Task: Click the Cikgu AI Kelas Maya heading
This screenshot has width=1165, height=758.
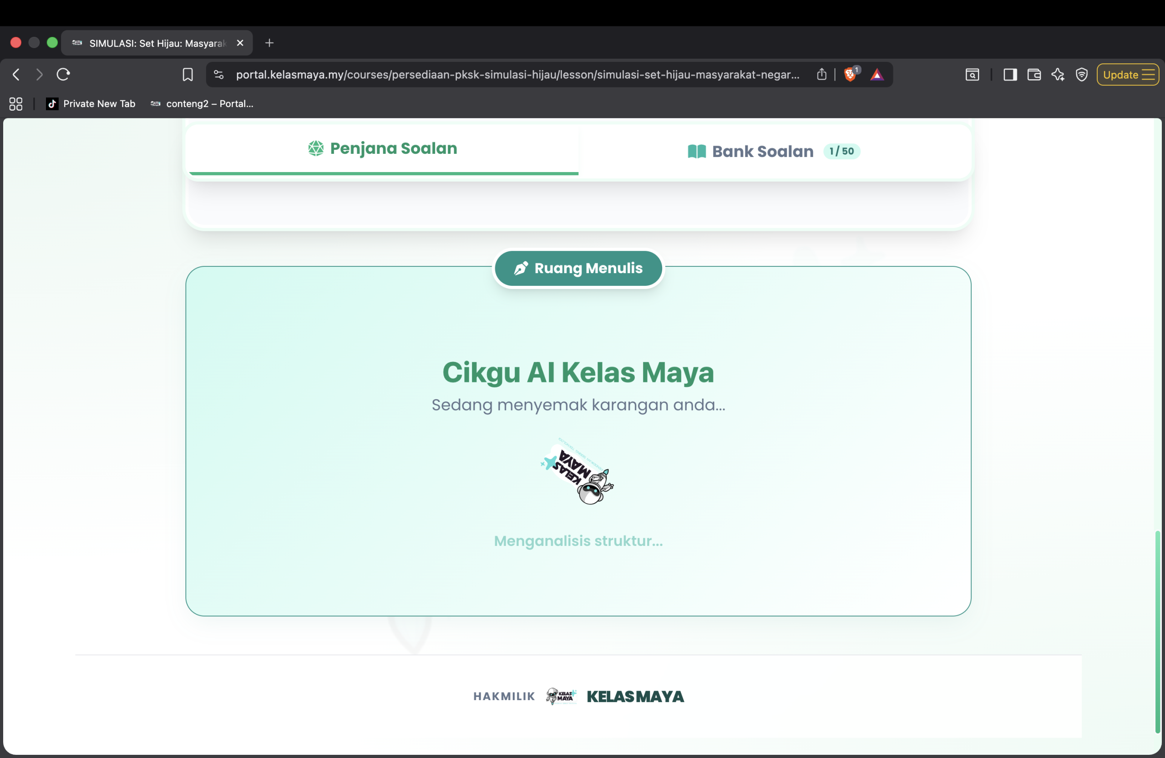Action: [578, 373]
